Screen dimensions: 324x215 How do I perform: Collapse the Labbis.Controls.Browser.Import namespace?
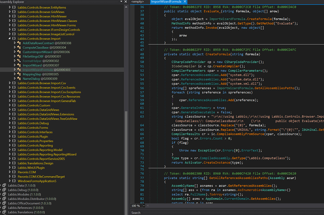point(10,38)
